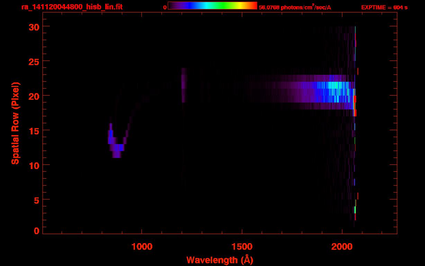Click the rainbow color scale bar

click(212, 6)
